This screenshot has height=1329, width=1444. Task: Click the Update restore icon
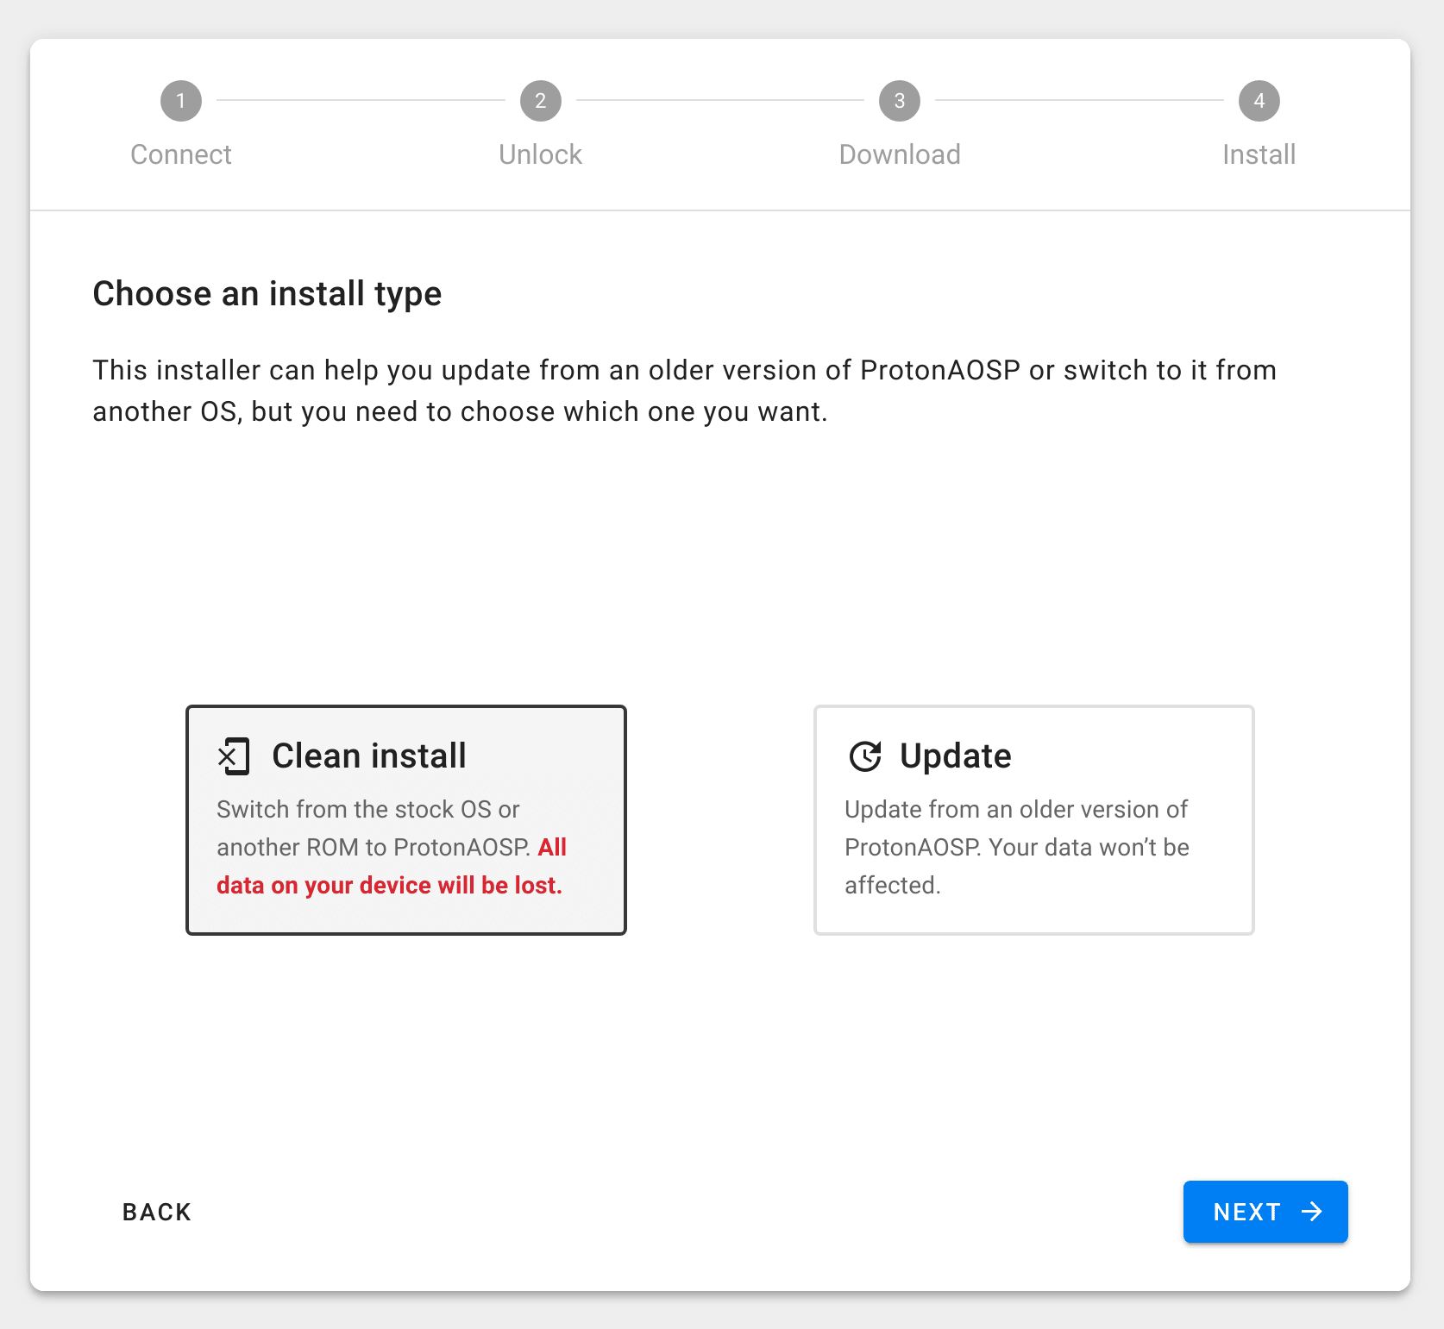click(865, 757)
